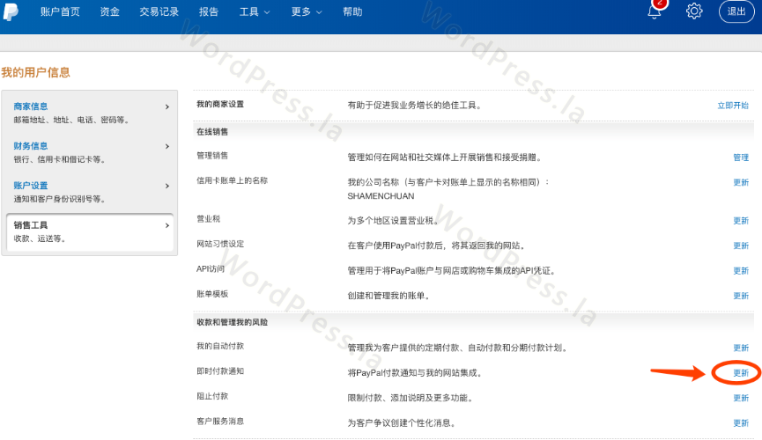The height and width of the screenshot is (440, 762).
Task: Expand the 工具 dropdown menu
Action: click(255, 11)
